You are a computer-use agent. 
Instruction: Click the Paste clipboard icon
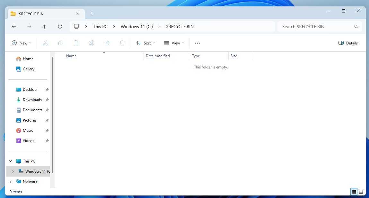click(x=76, y=43)
